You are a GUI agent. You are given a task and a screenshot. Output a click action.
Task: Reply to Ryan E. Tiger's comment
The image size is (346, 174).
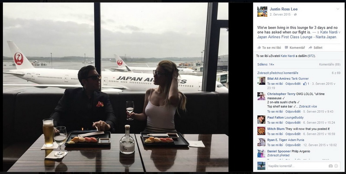293,145
